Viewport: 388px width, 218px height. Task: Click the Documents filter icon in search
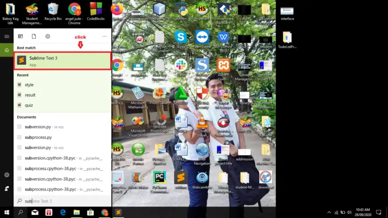click(34, 36)
